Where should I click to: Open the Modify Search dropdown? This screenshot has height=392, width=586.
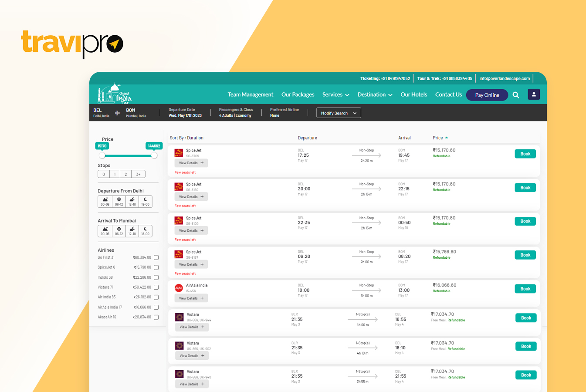tap(339, 113)
